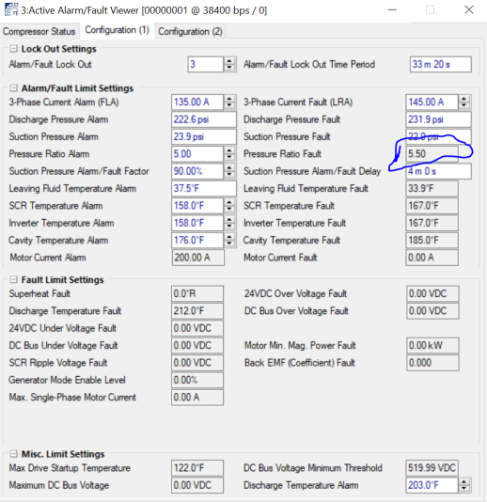Click the Cavity Temperature Fault 185.0°F field
Viewport: 487px width, 502px height.
[432, 241]
